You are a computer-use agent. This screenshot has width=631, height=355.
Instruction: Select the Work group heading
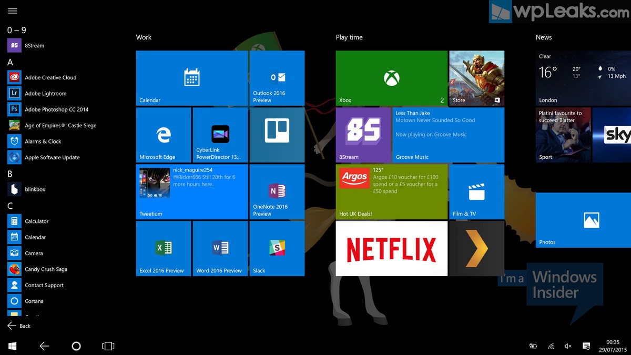[144, 37]
